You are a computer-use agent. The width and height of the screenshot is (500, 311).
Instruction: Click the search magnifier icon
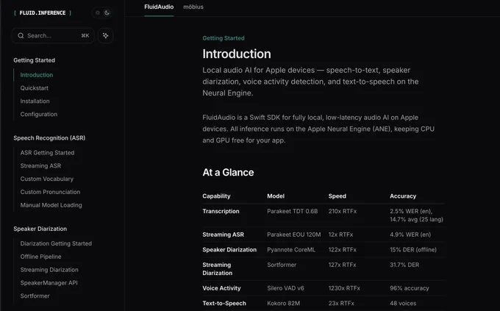tap(21, 35)
